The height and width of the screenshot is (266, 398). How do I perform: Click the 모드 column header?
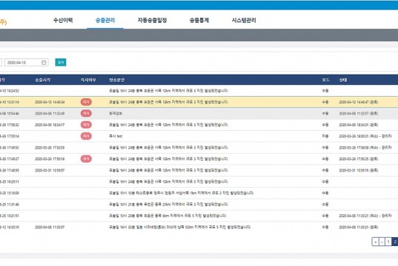tap(325, 80)
